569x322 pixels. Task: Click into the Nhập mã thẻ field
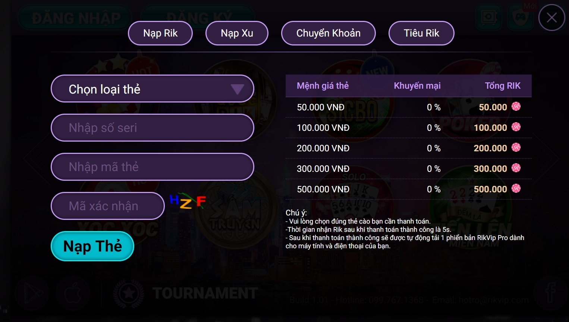click(x=152, y=167)
